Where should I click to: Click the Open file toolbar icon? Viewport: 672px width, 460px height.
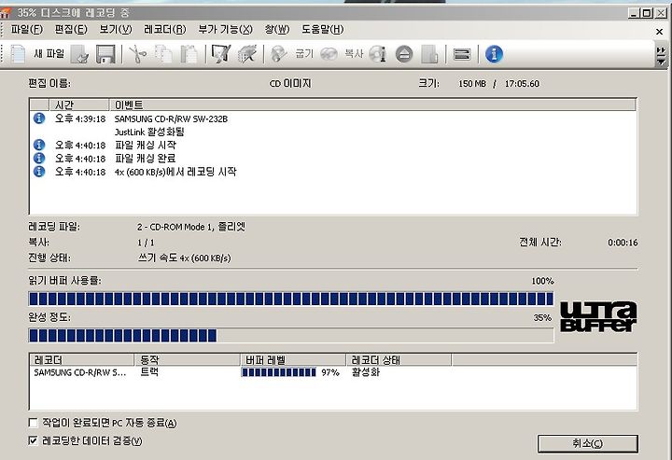coord(79,54)
